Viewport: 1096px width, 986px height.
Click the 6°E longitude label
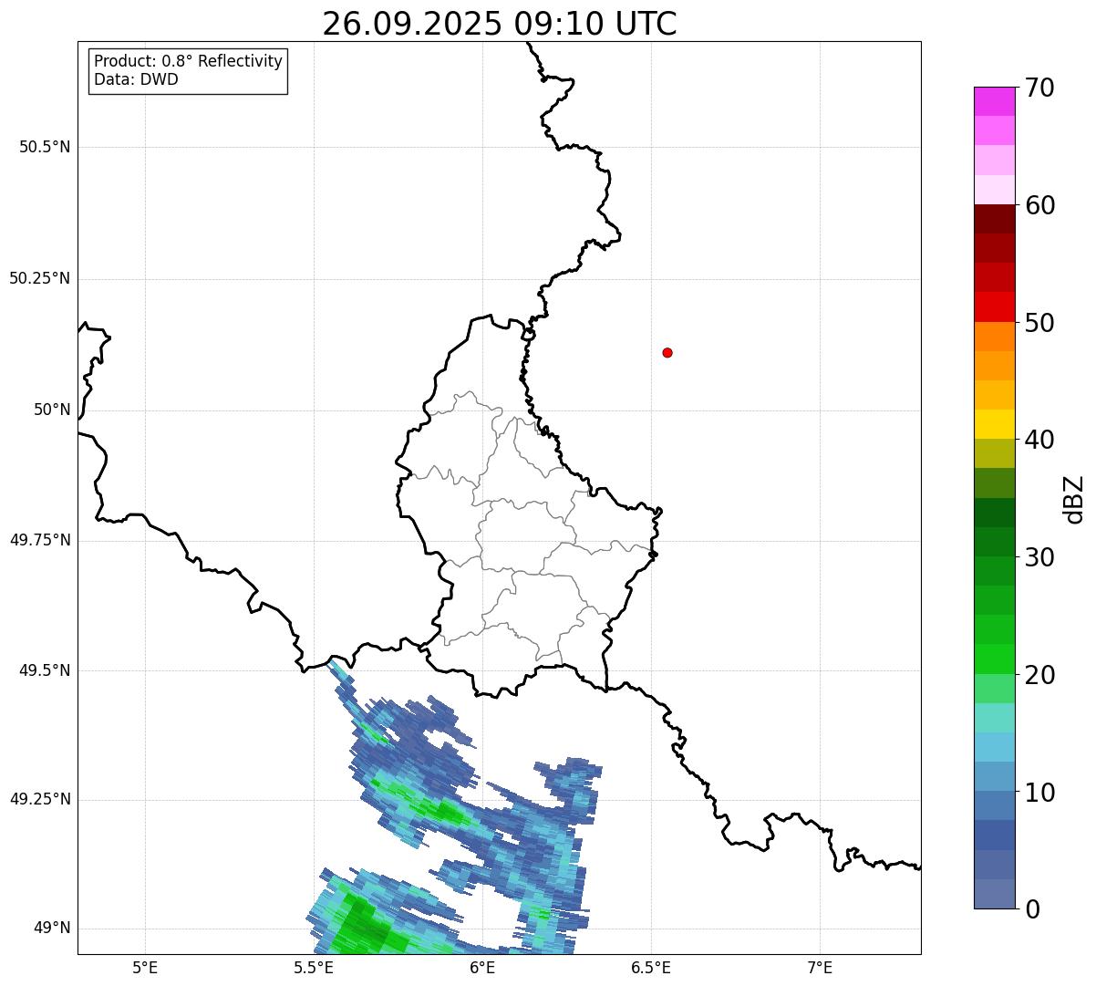tap(482, 968)
